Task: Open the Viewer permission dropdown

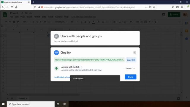Action: coord(130,68)
